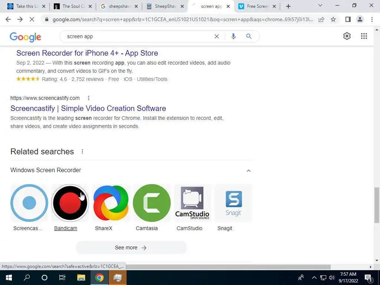The width and height of the screenshot is (380, 285).
Task: Open People icon in system tray
Action: click(301, 278)
